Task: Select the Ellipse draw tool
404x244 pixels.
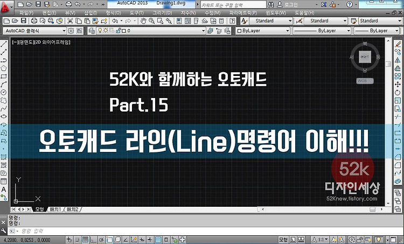Action: point(4,116)
